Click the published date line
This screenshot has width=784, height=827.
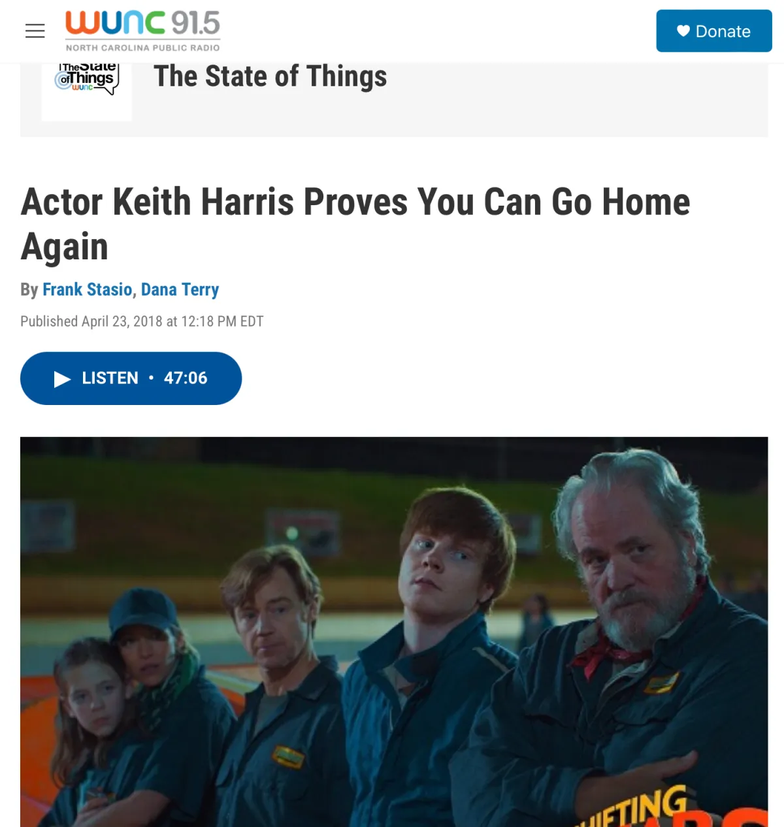[x=142, y=321]
